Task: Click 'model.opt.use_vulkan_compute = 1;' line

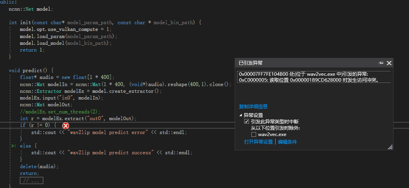Action: pyautogui.click(x=66, y=29)
